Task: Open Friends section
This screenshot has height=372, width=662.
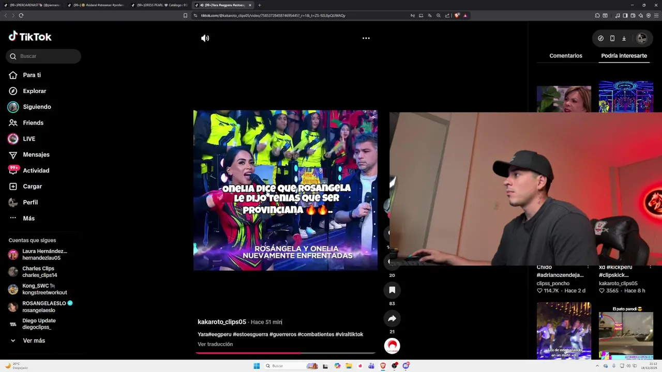Action: click(33, 123)
